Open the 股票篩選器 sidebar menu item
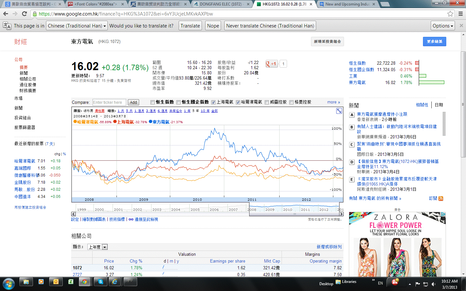 point(25,127)
